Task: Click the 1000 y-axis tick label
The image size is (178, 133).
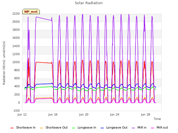Action: coord(16,62)
